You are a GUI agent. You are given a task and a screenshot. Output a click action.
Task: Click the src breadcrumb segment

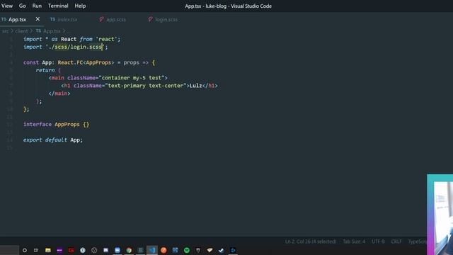[x=5, y=31]
